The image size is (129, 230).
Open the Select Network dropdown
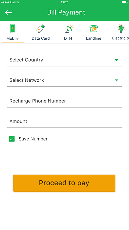pyautogui.click(x=64, y=80)
